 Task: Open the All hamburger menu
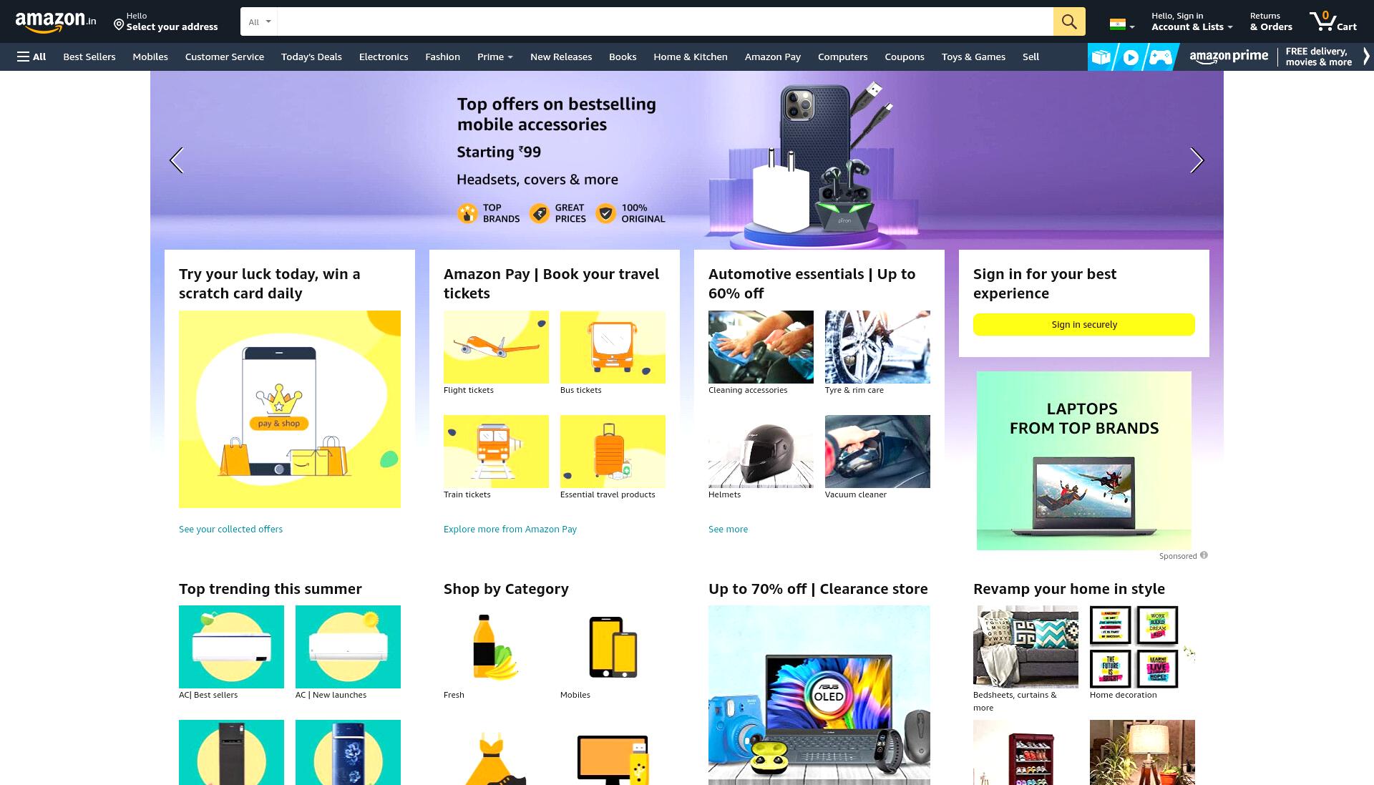[31, 57]
